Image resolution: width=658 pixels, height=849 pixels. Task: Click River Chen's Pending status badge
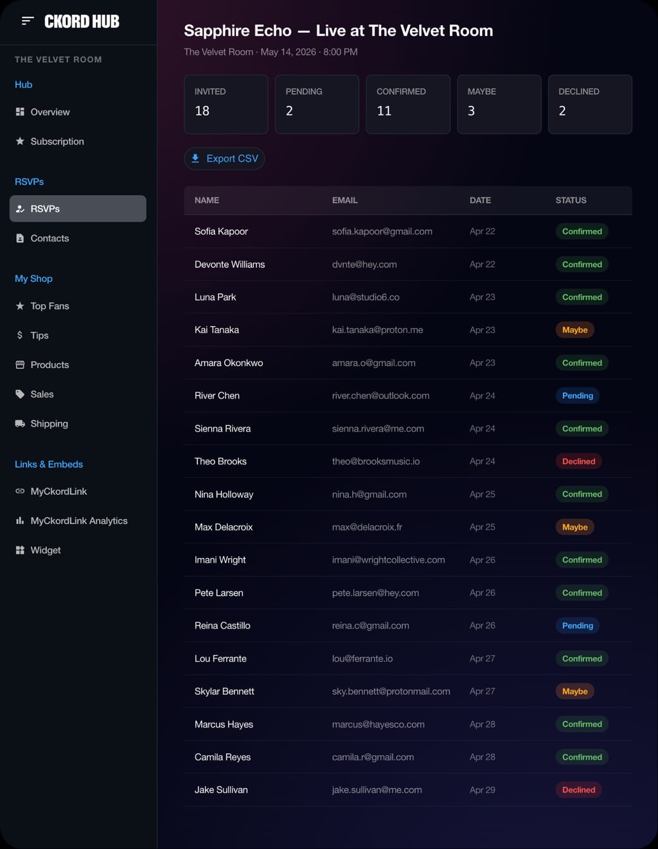click(x=578, y=396)
